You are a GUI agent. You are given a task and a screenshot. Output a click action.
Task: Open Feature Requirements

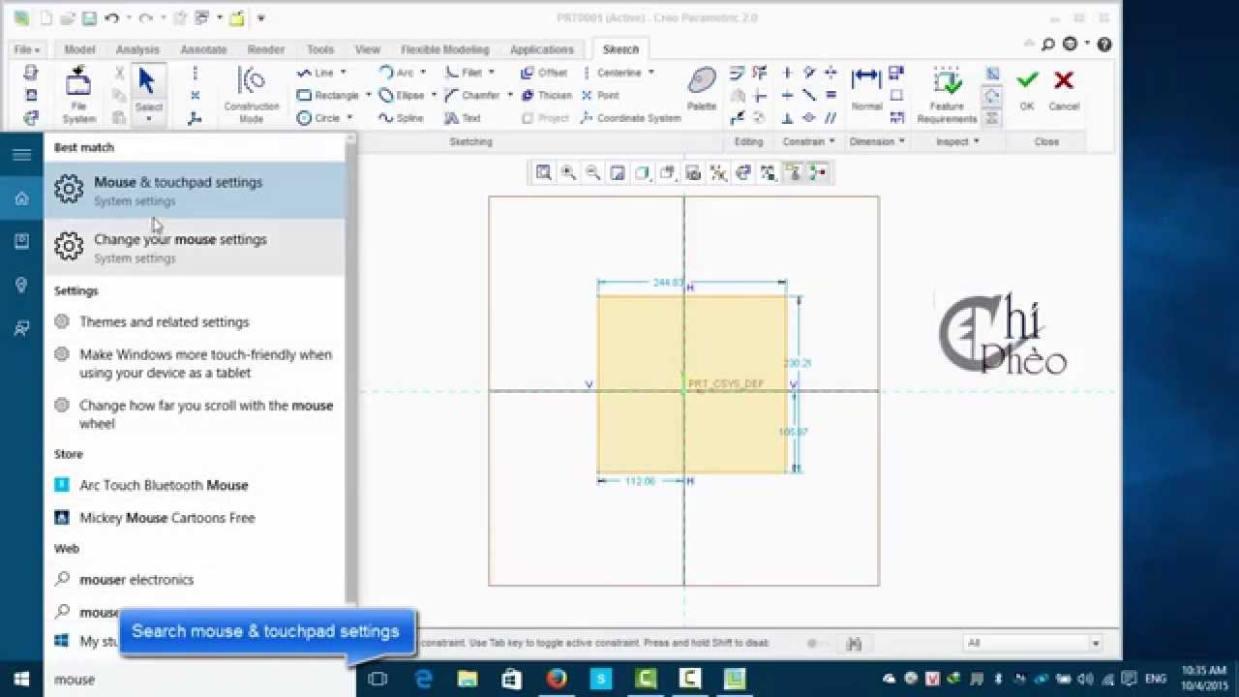click(x=947, y=95)
